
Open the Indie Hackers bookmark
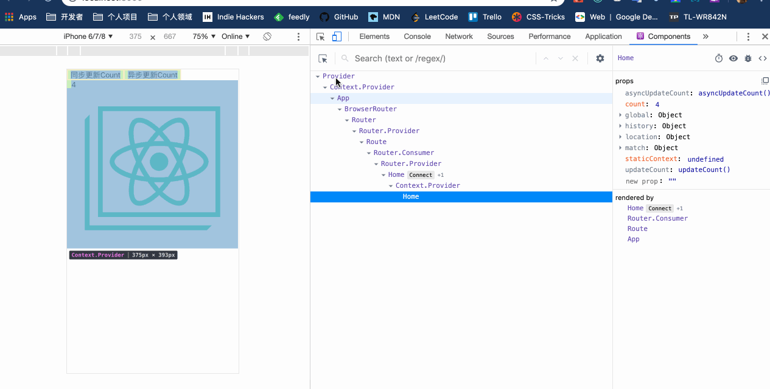(234, 17)
